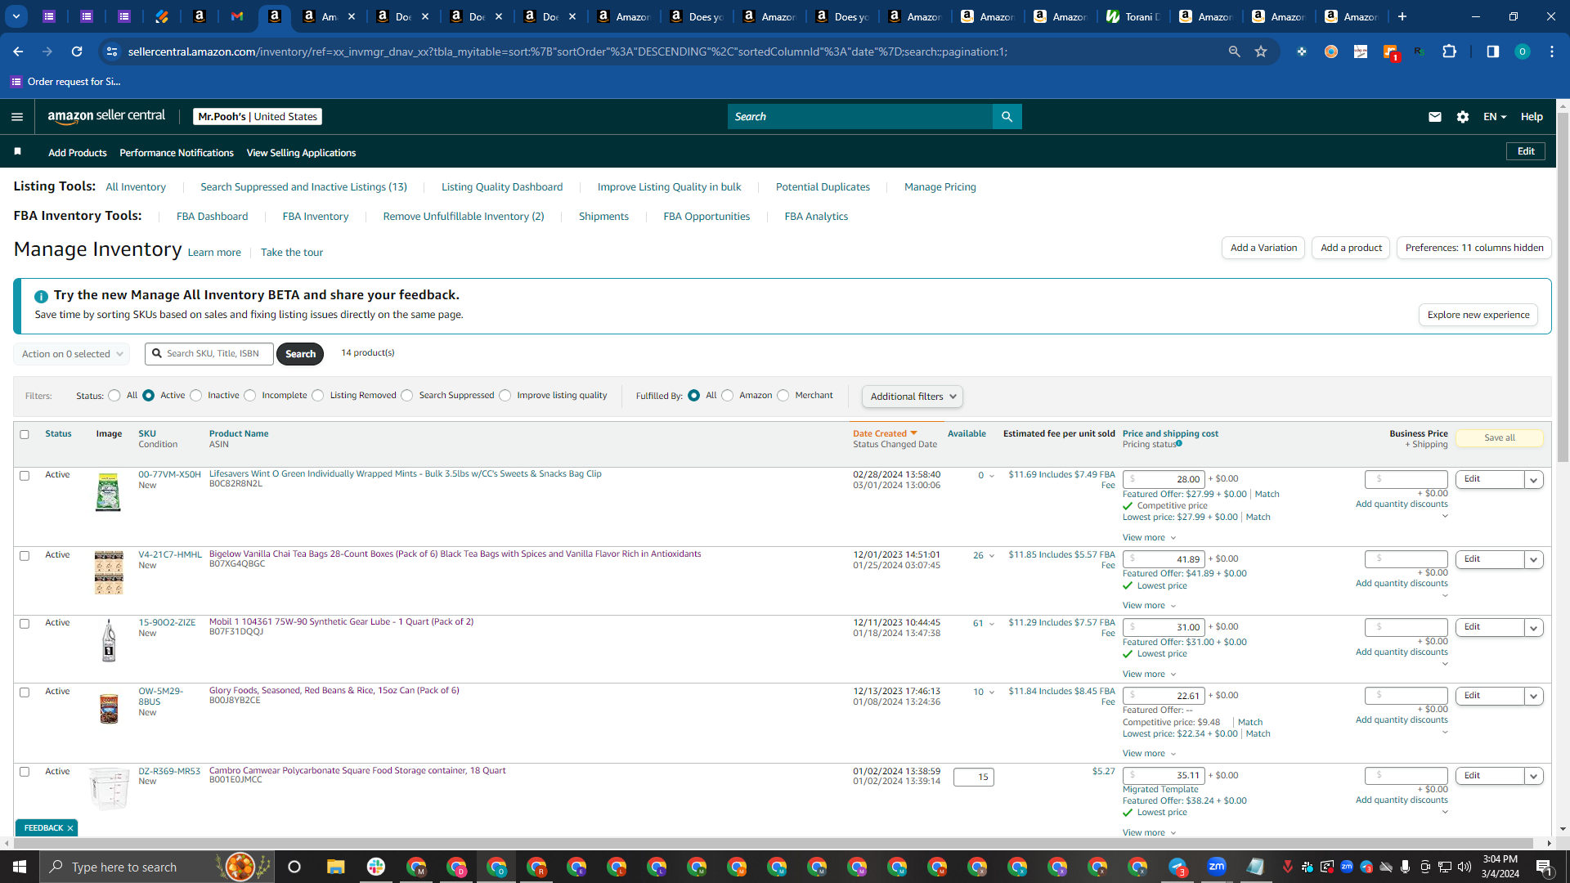Expand View more under the Glory Foods price
Viewport: 1570px width, 883px height.
[x=1149, y=754]
